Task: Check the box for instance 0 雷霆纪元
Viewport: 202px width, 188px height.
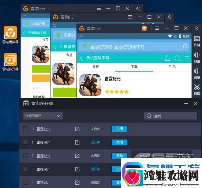Action: coord(25,129)
